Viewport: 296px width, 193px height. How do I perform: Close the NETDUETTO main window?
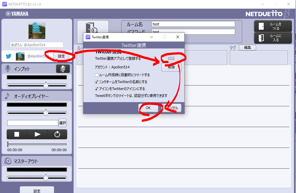tap(288, 4)
